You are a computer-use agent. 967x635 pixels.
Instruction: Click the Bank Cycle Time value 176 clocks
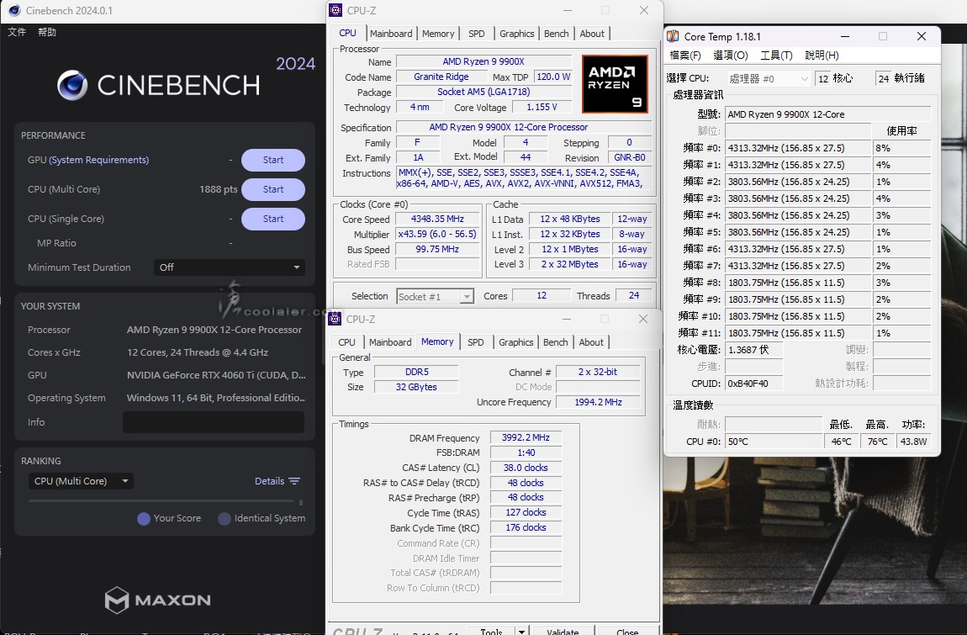click(x=526, y=527)
